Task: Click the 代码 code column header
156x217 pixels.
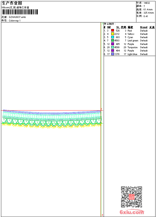Action: pyautogui.click(x=123, y=27)
